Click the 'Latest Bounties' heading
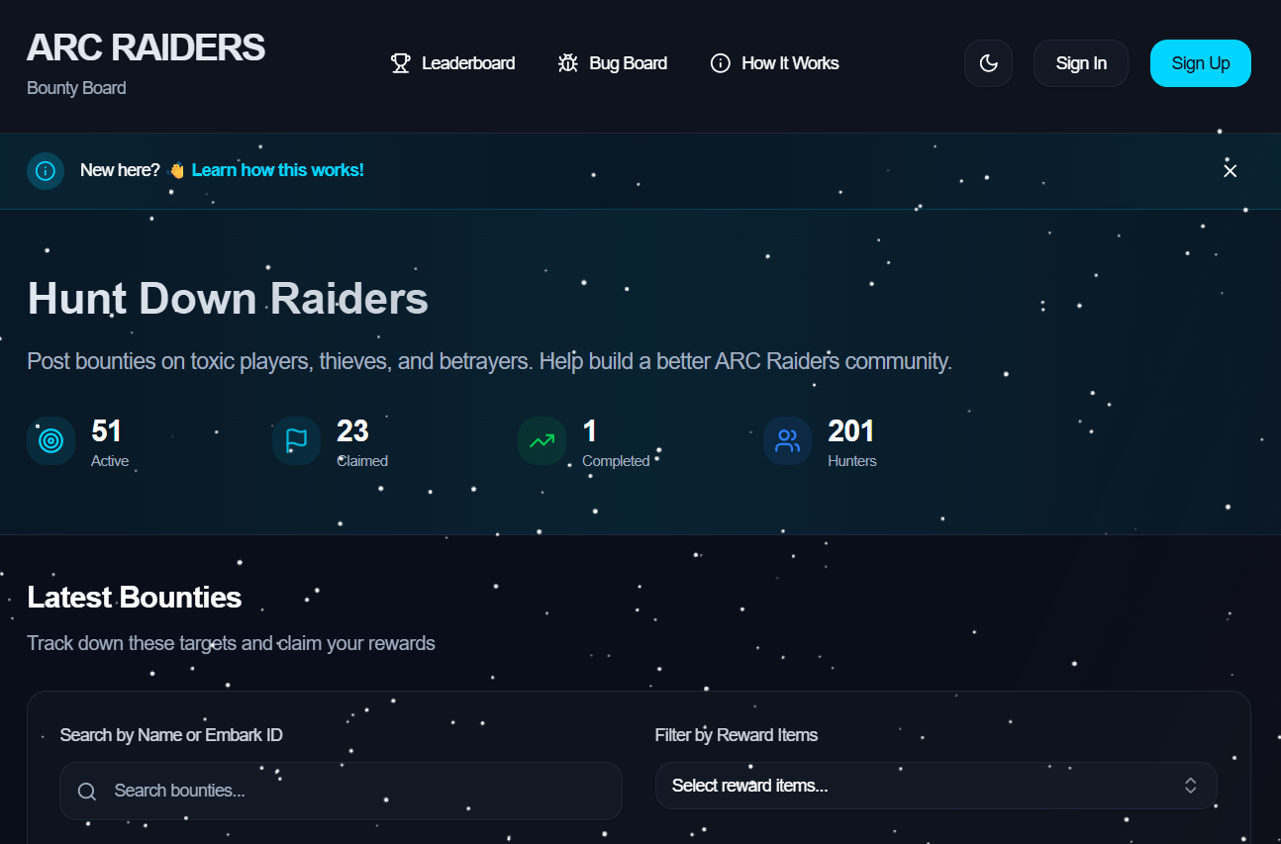Screen dimensions: 1281x844 135,598
